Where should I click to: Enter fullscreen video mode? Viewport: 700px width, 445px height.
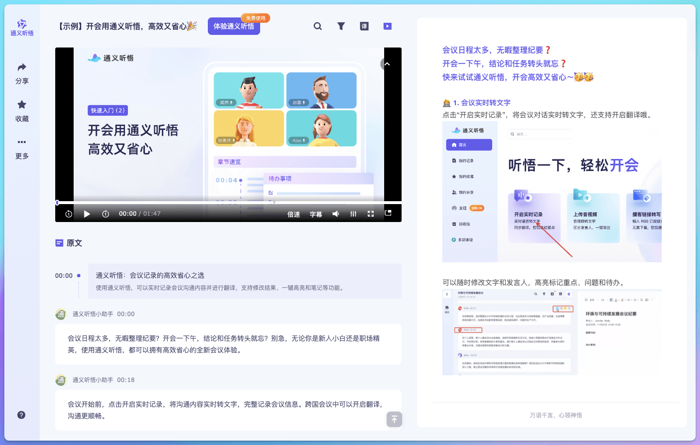coord(371,214)
